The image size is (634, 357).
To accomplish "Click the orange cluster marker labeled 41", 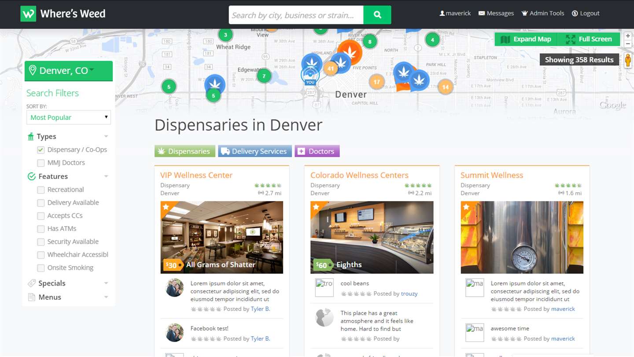I will tap(331, 68).
